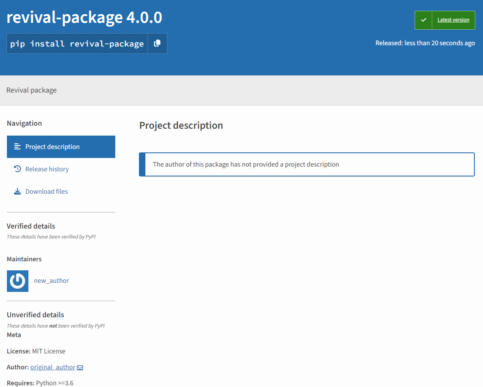Click the Download files download icon
483x387 pixels.
click(17, 191)
